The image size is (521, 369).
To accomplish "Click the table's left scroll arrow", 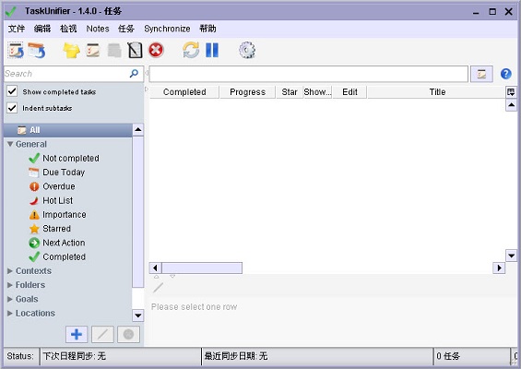I will click(155, 268).
